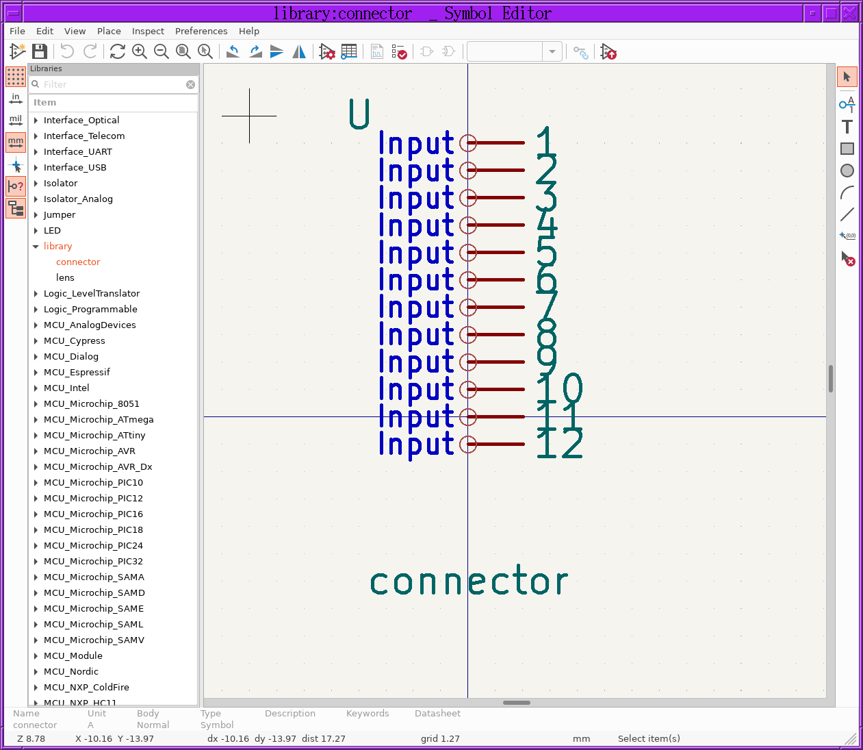Toggle grid display
Image resolution: width=863 pixels, height=750 pixels.
coord(15,77)
